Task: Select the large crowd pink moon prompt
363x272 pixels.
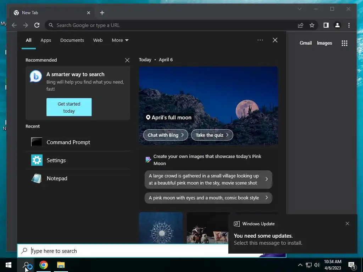Action: 208,179
